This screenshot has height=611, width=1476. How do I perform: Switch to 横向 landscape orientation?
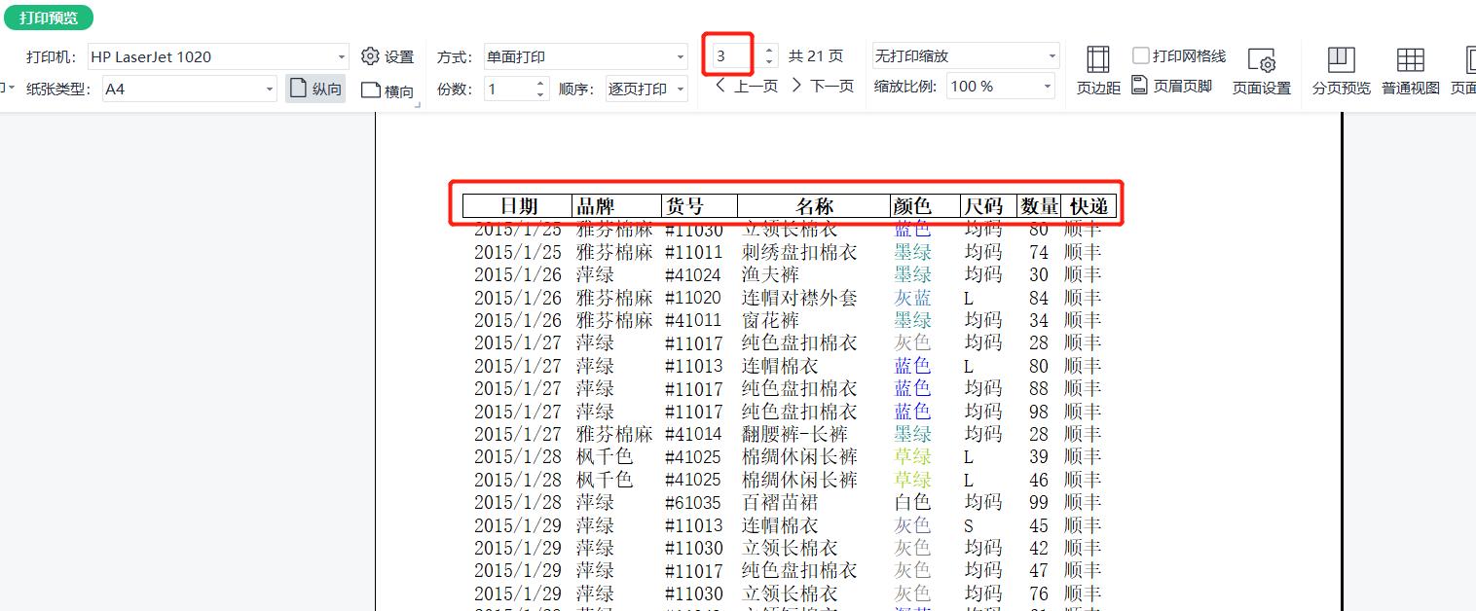[386, 88]
